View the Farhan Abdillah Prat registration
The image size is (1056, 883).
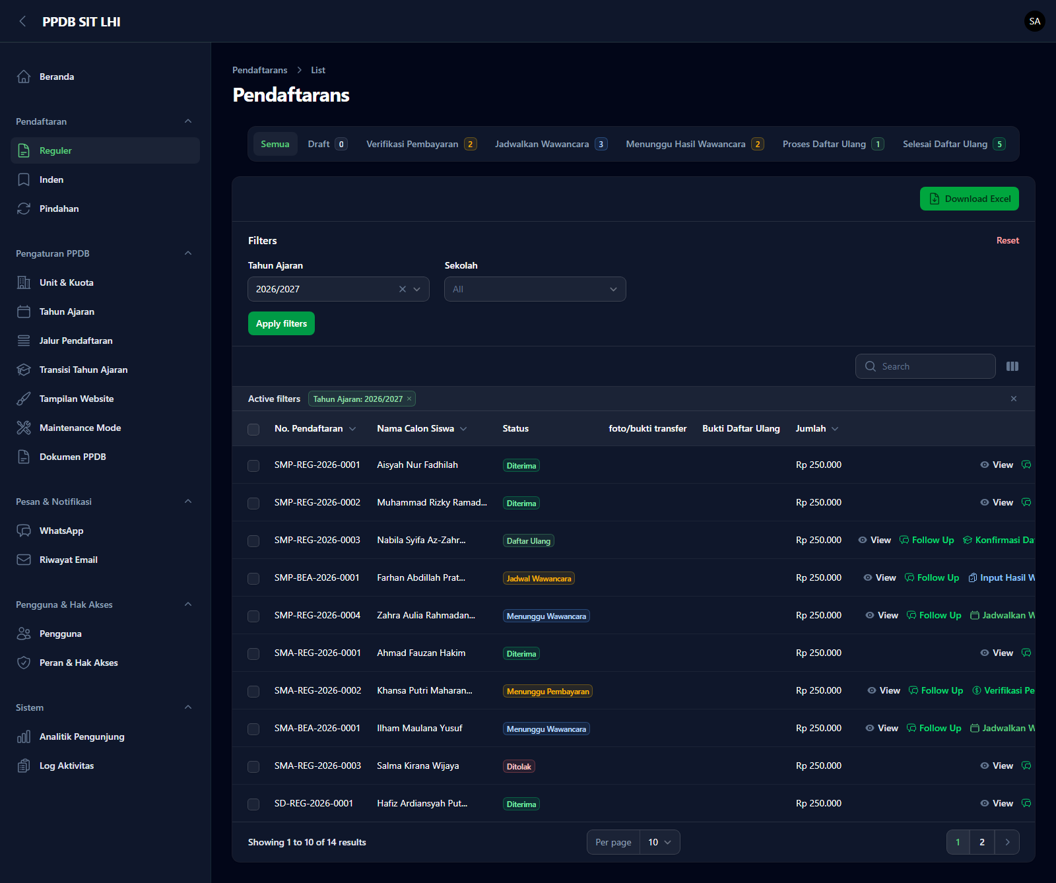(x=880, y=577)
